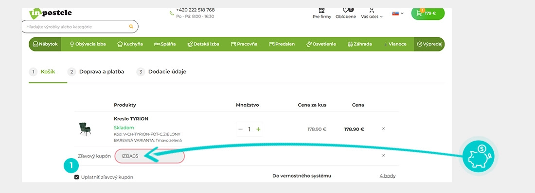
Task: Remove Kreslo TYRION from cart
Action: [384, 129]
